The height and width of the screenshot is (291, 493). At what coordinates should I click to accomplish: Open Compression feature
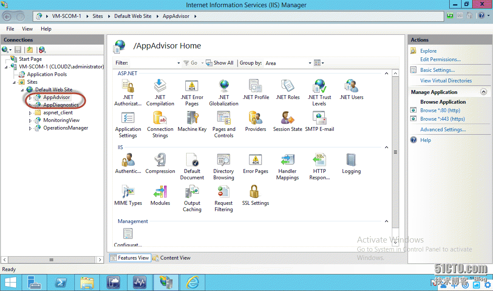(160, 164)
